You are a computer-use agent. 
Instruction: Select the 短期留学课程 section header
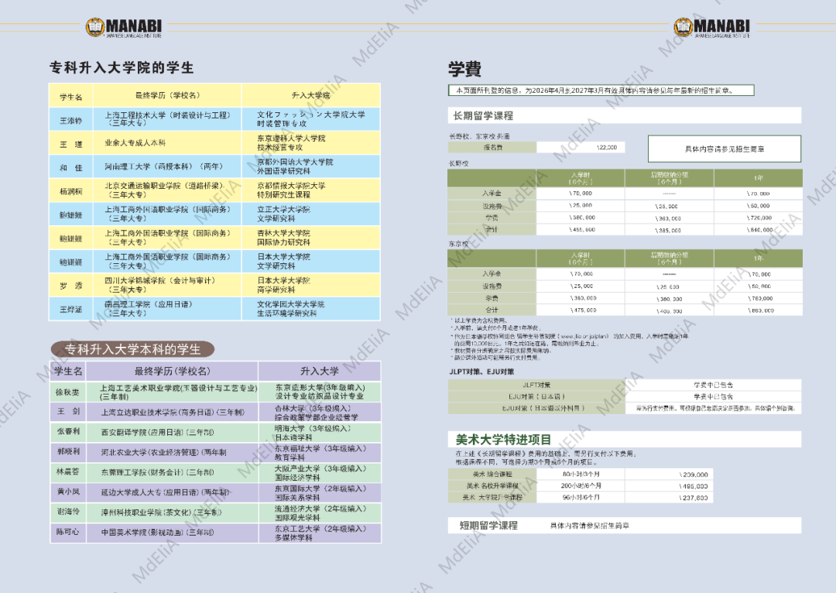484,526
